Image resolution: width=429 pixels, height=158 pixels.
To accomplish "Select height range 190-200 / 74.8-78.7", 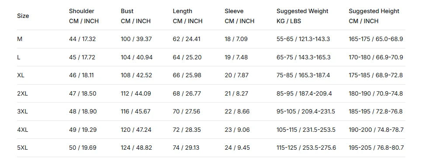I will click(376, 130).
